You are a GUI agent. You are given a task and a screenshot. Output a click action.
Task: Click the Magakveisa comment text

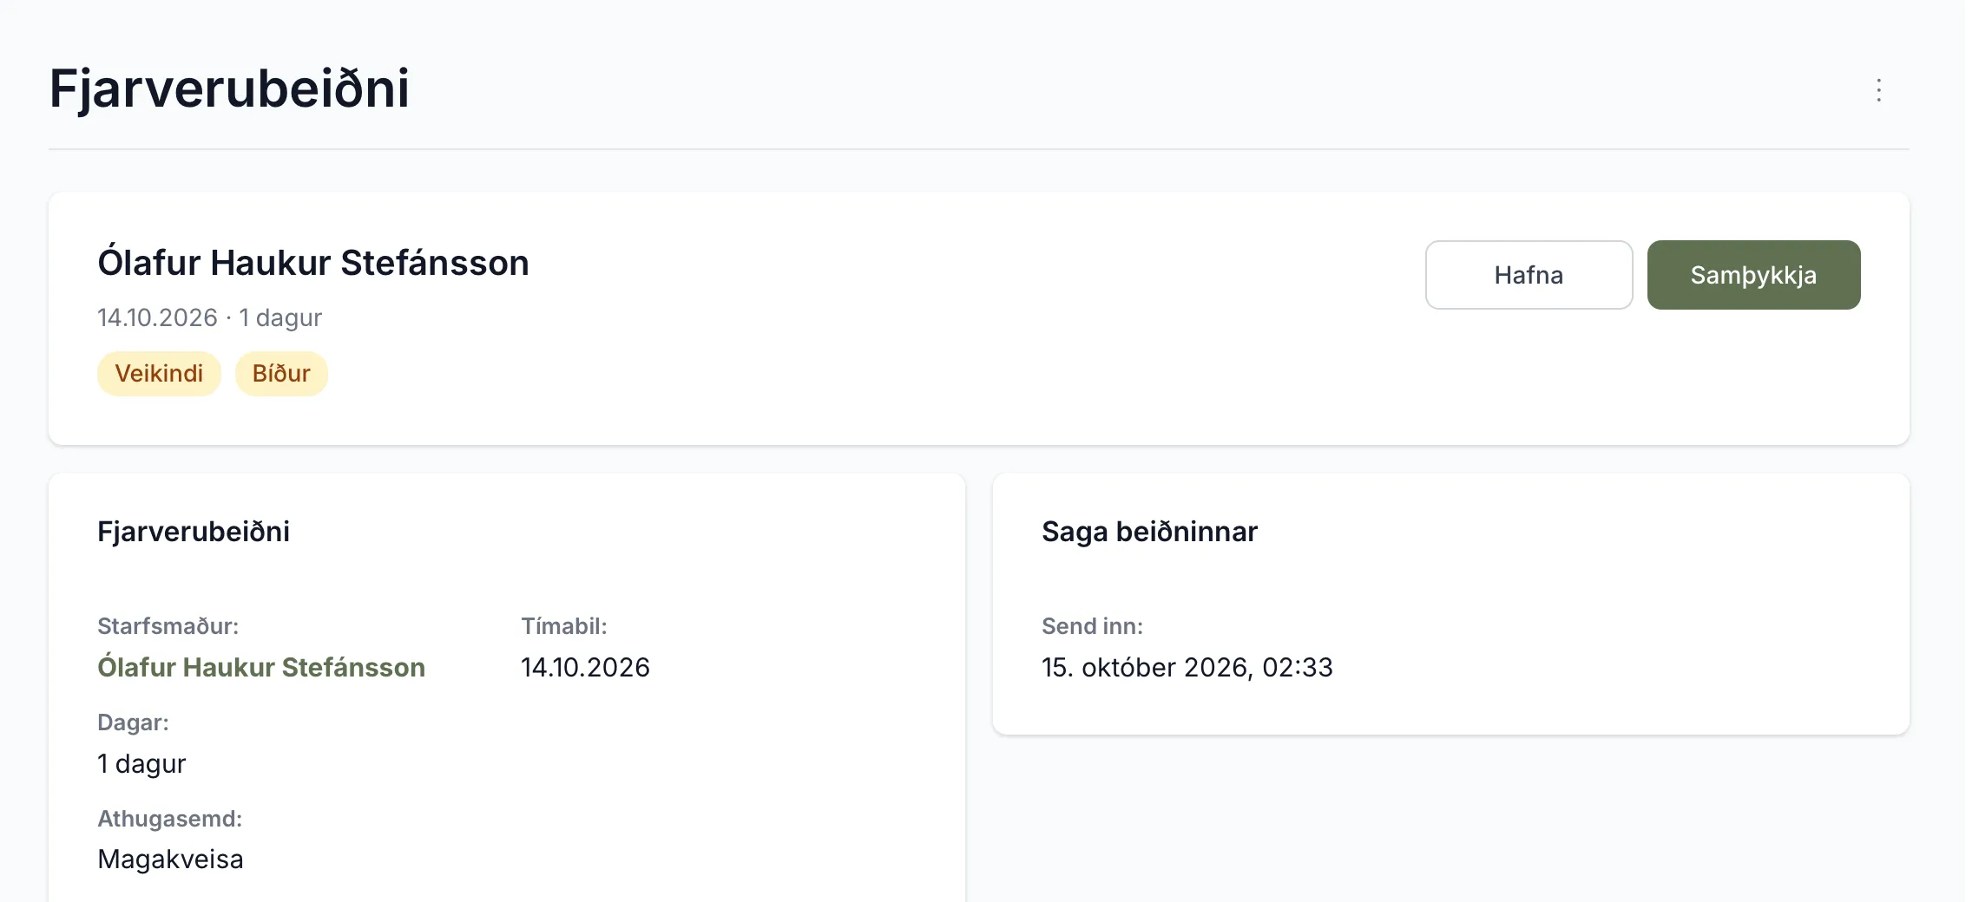[x=170, y=860]
